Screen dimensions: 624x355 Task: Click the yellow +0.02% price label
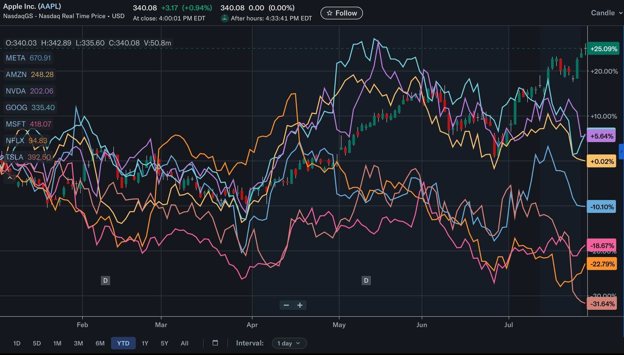(602, 162)
